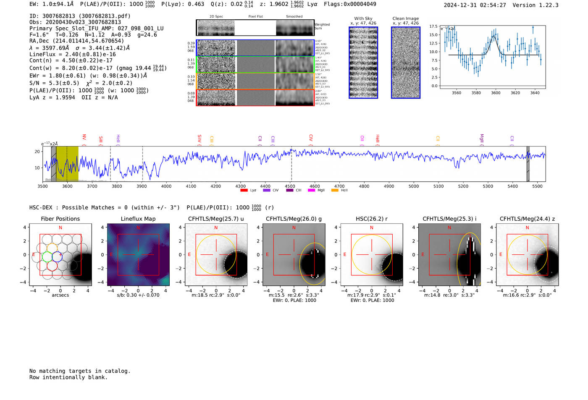Open the With Sky fiber cutout
This screenshot has height=400, width=588.
(x=363, y=63)
